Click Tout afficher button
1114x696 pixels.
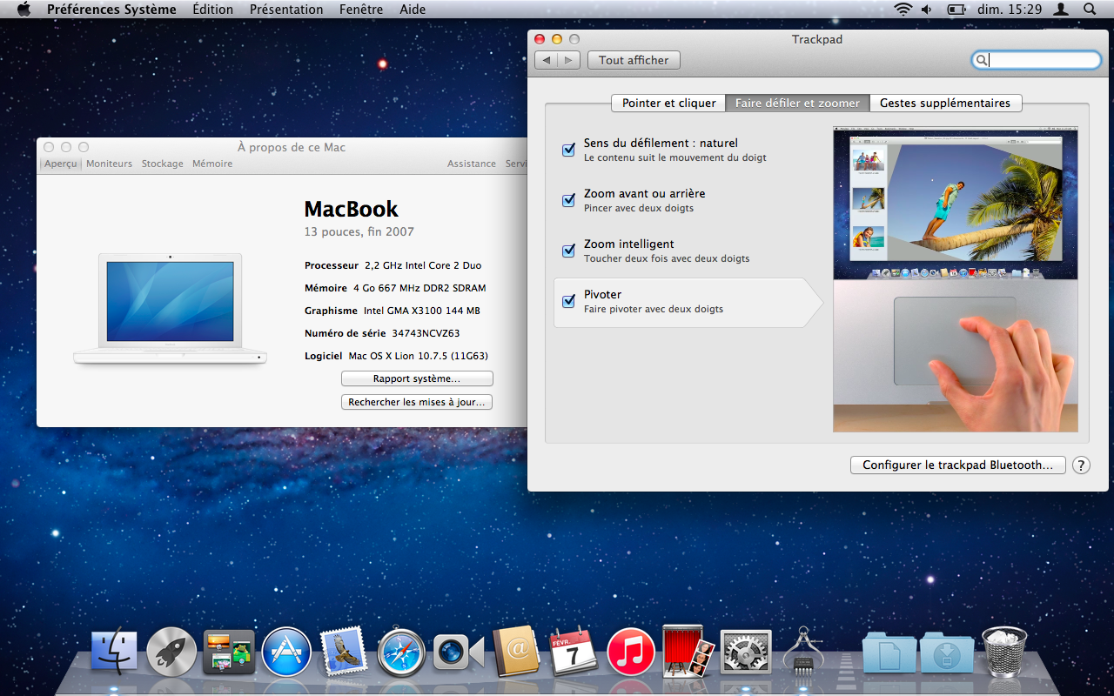point(634,60)
